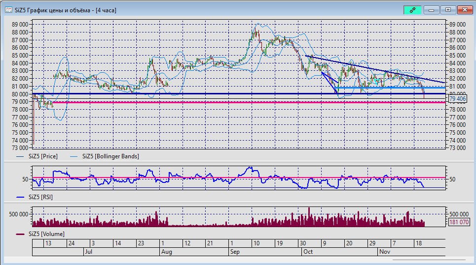
Task: Click the Sep month on time axis
Action: pyautogui.click(x=235, y=252)
